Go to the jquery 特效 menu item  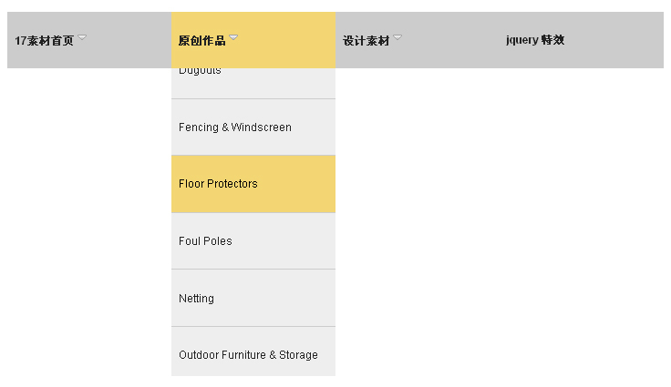535,40
